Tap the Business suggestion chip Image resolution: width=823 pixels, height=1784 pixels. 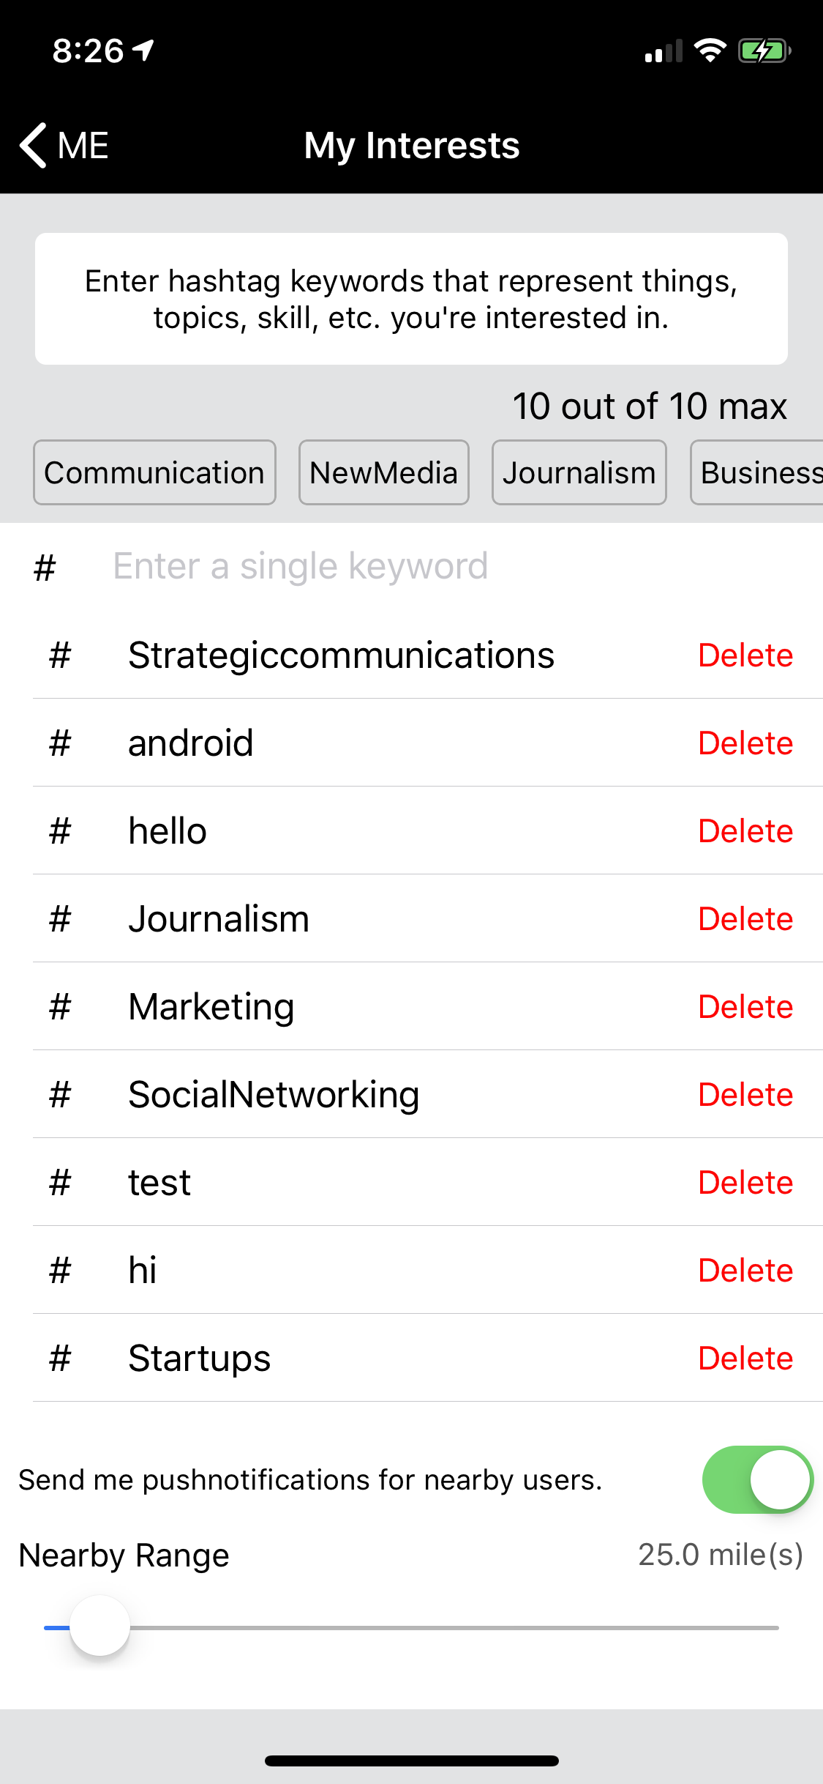tap(759, 472)
